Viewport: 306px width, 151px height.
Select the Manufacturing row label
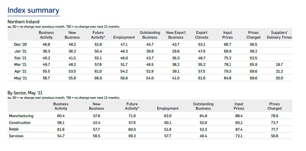click(x=21, y=116)
